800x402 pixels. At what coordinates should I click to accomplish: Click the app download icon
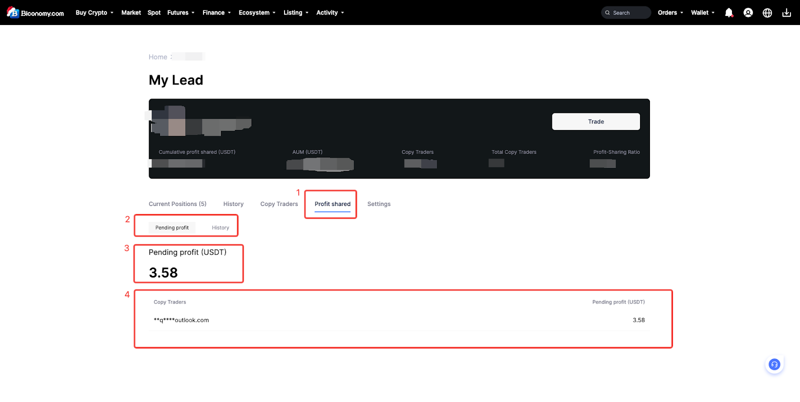(x=786, y=12)
